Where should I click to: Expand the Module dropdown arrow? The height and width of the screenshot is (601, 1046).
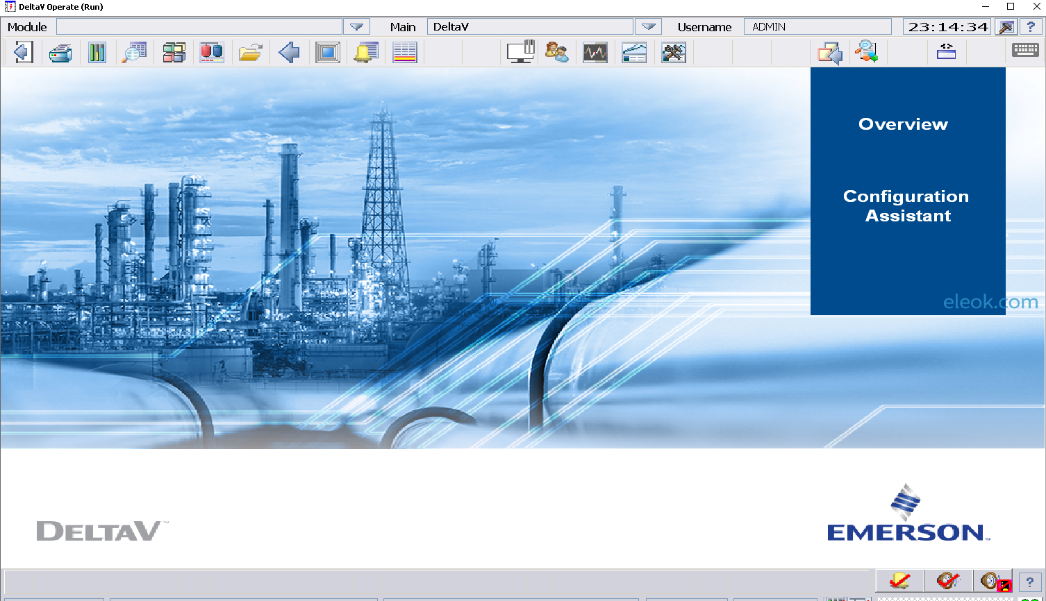356,27
